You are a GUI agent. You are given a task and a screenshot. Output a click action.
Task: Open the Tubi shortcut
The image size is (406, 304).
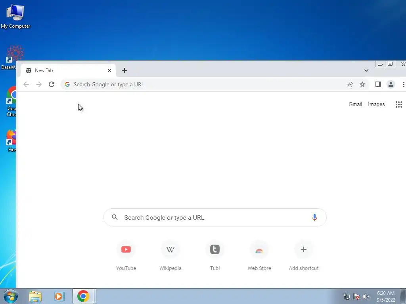(x=214, y=255)
